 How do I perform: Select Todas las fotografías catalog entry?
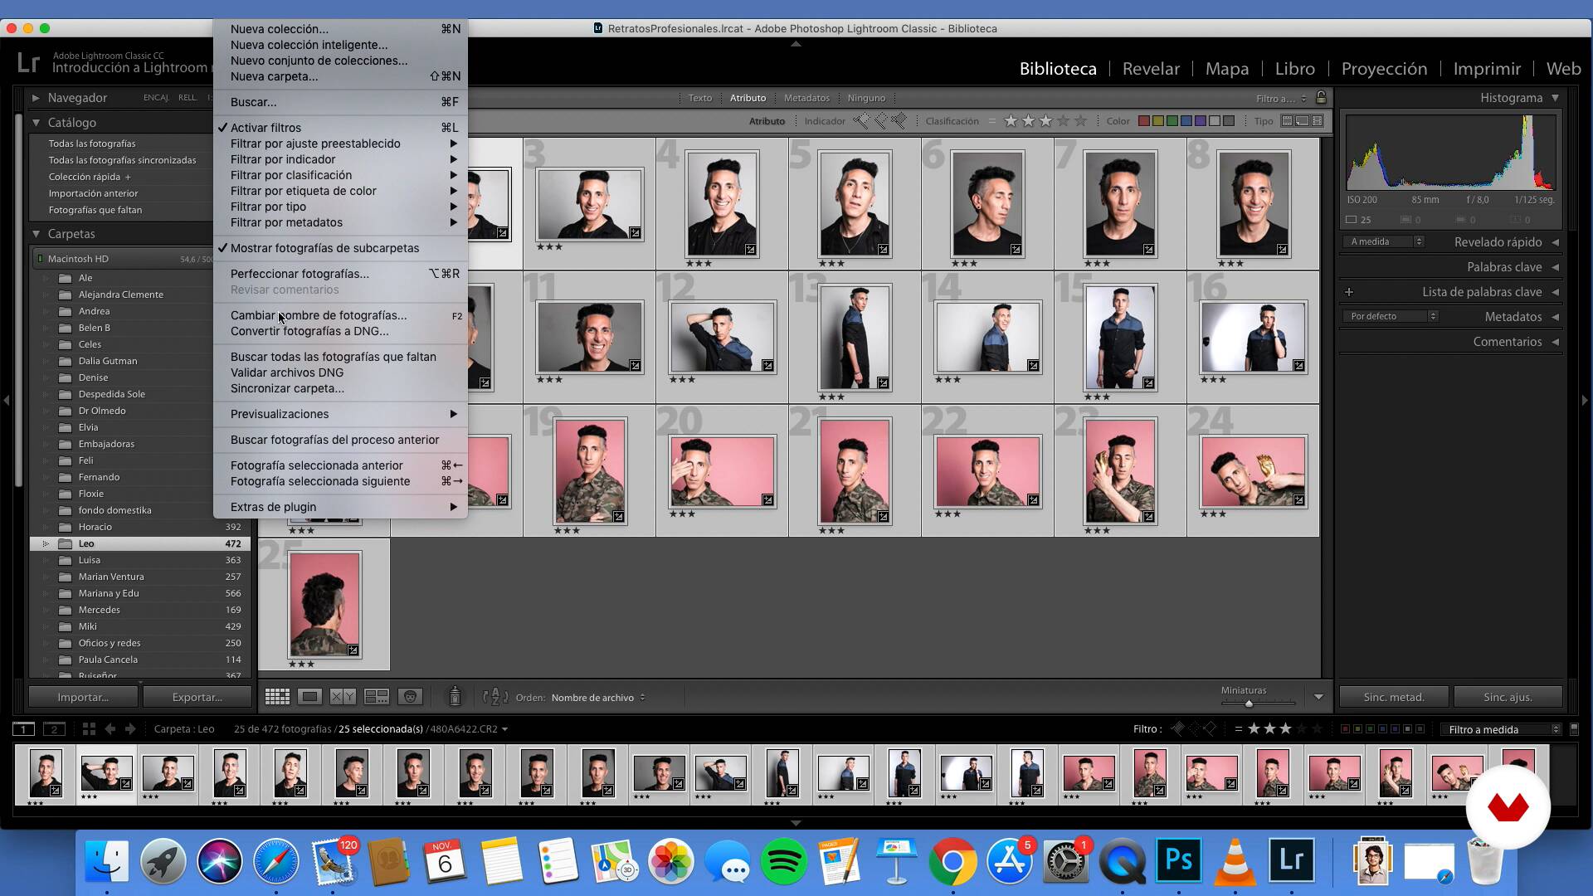click(x=91, y=144)
